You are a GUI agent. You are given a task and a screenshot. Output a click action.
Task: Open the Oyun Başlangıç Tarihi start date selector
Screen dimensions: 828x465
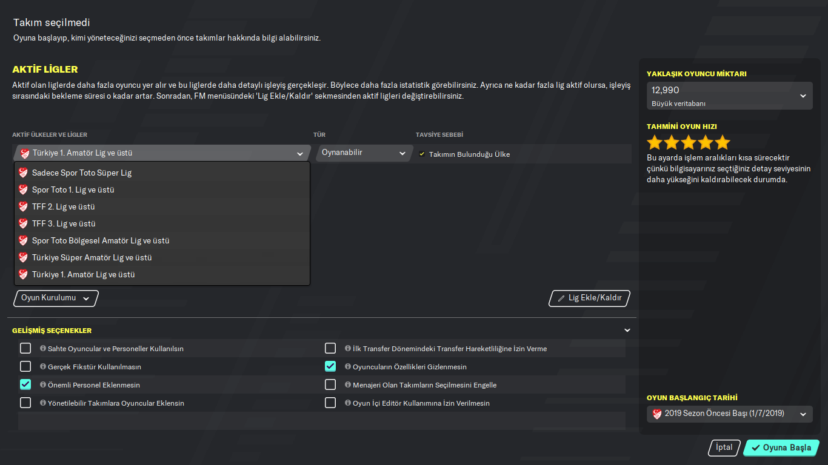729,414
